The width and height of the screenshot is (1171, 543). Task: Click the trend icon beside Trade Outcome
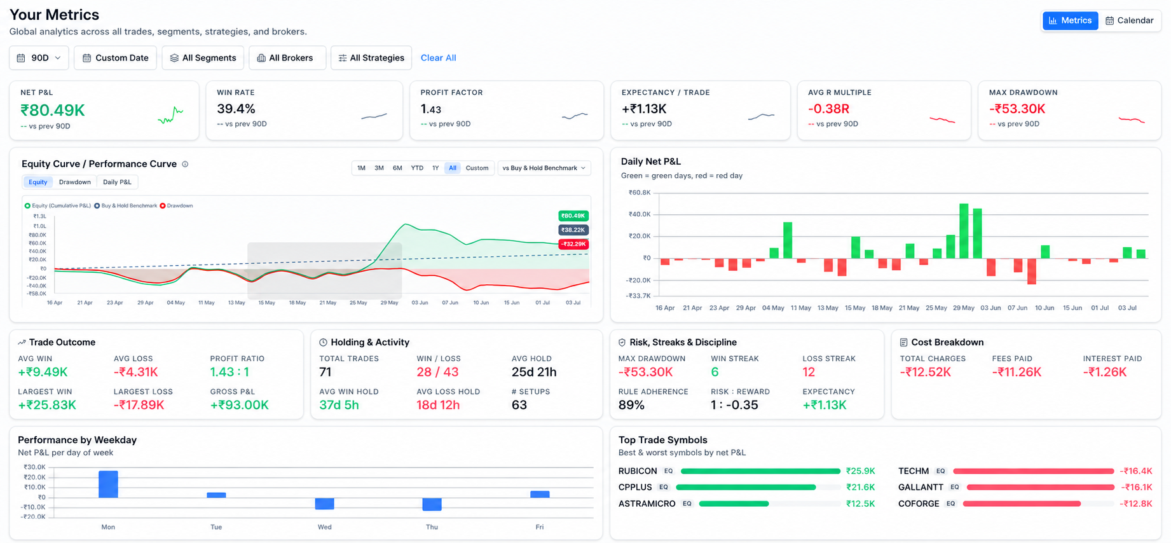22,342
